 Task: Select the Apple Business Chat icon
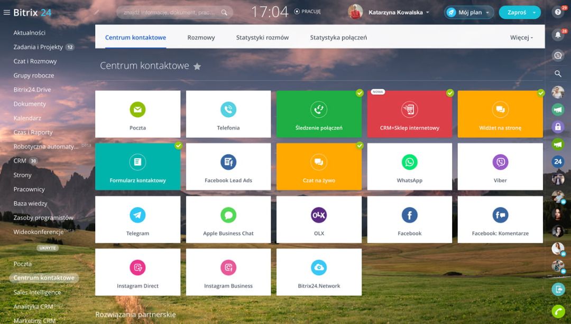[x=228, y=215]
